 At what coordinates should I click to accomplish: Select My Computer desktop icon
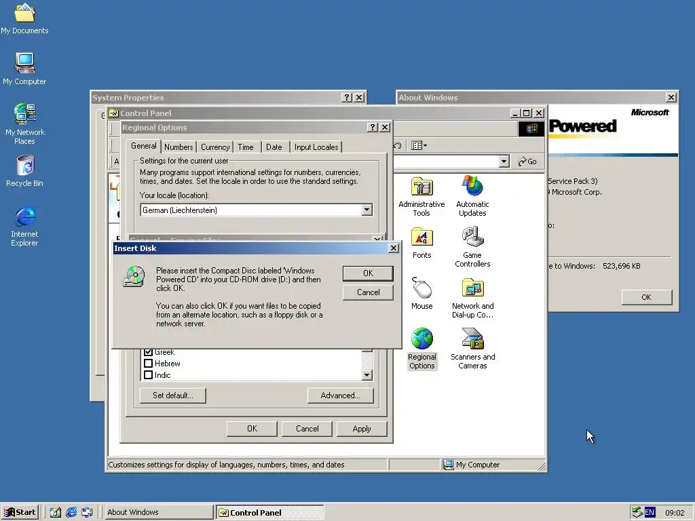pos(24,69)
